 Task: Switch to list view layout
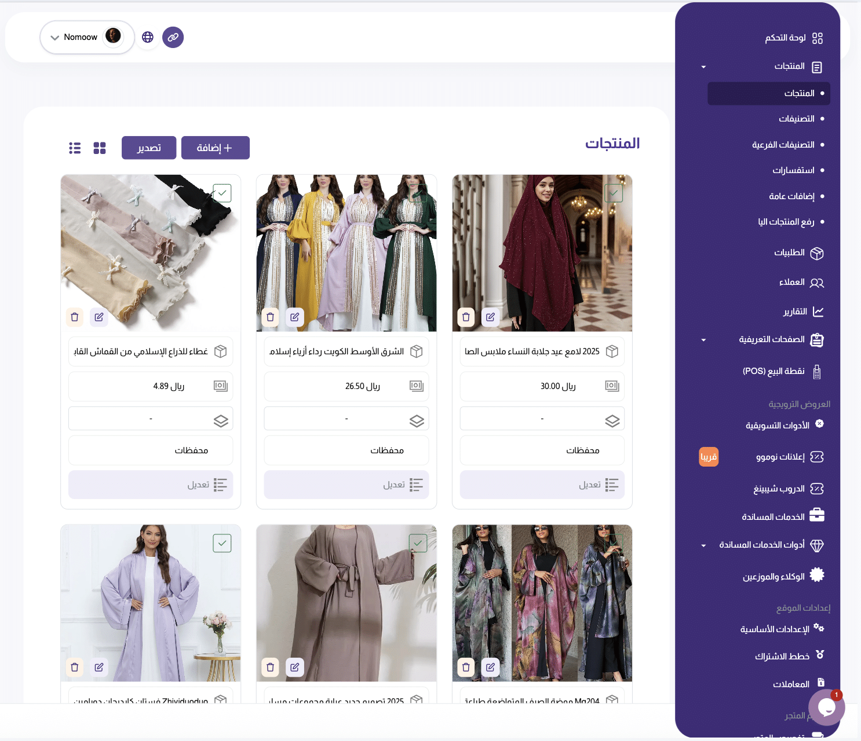pyautogui.click(x=75, y=148)
